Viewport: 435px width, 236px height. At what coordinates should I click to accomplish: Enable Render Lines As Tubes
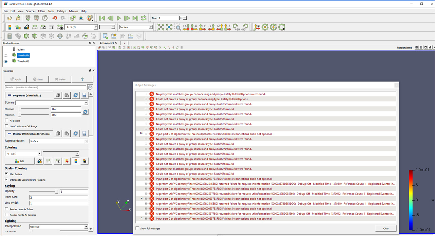click(6, 209)
